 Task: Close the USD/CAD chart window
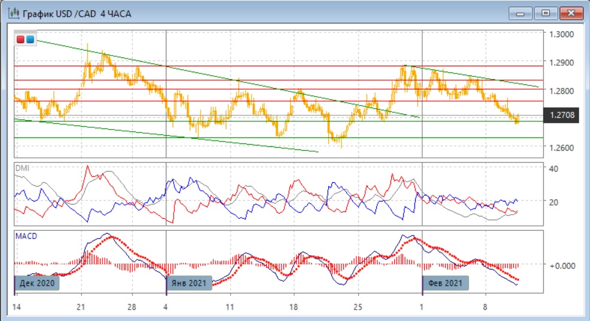(x=570, y=13)
